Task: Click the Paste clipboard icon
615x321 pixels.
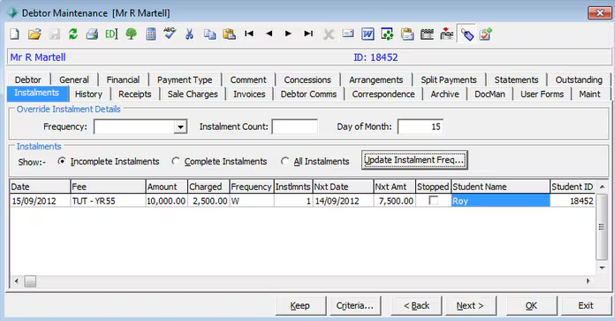Action: pyautogui.click(x=229, y=34)
